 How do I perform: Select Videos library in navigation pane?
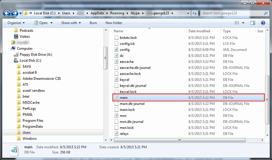pos(22,37)
